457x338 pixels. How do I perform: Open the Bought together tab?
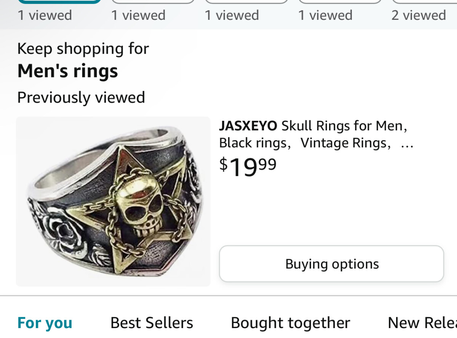[290, 323]
